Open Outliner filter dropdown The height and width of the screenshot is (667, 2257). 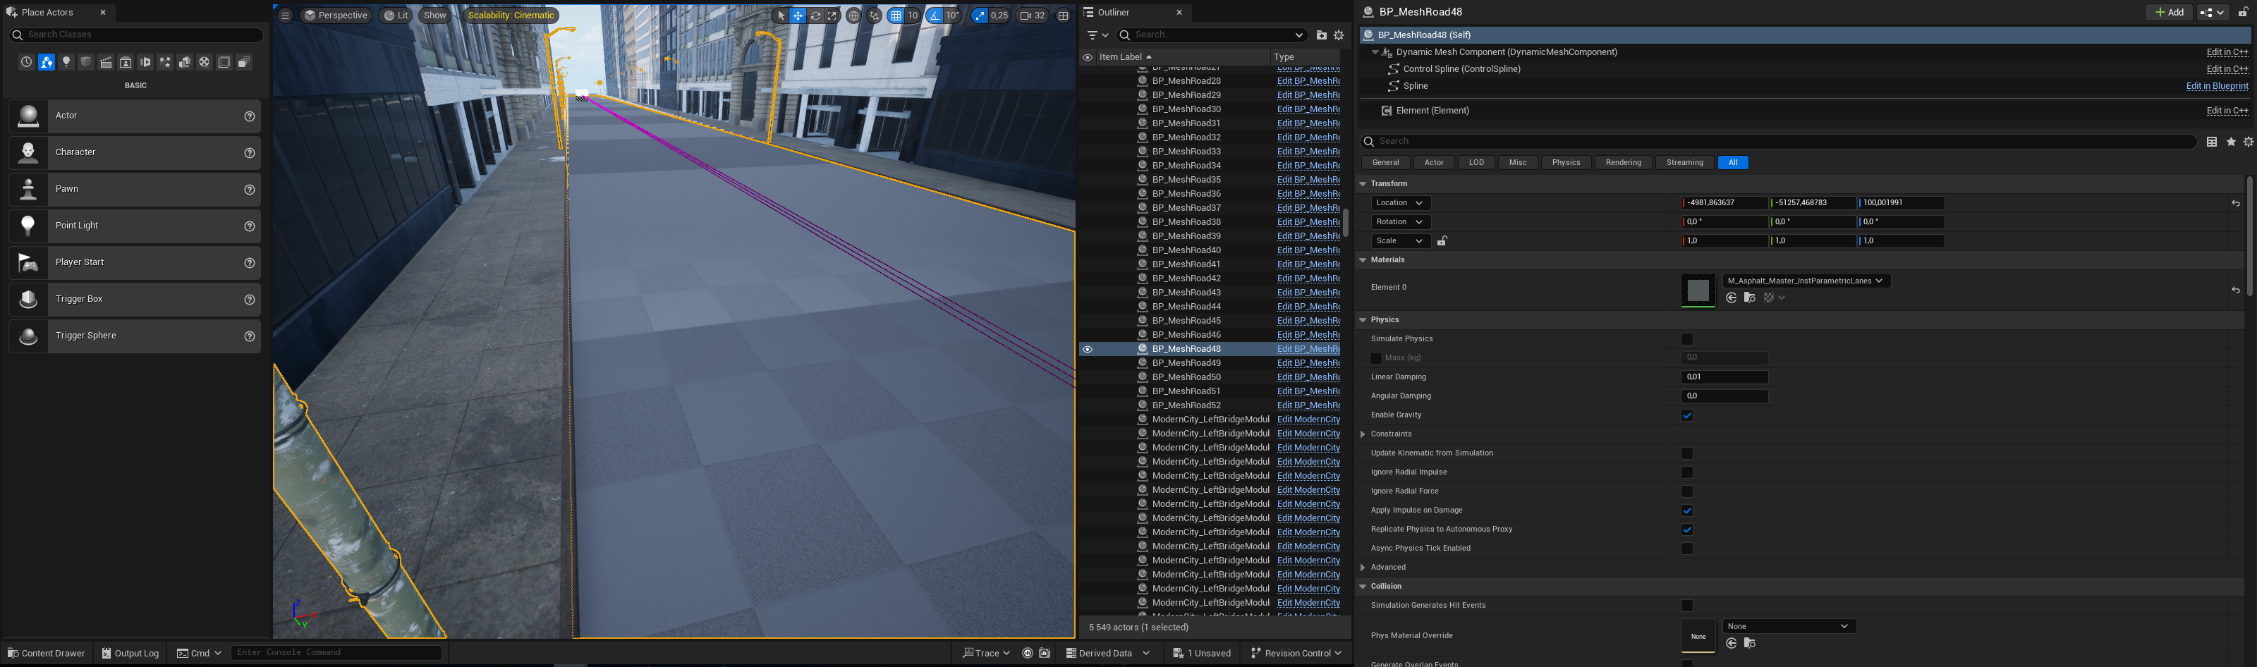(1098, 35)
